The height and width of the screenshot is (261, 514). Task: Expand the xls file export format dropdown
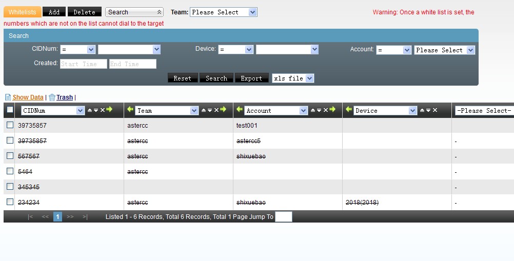click(293, 78)
